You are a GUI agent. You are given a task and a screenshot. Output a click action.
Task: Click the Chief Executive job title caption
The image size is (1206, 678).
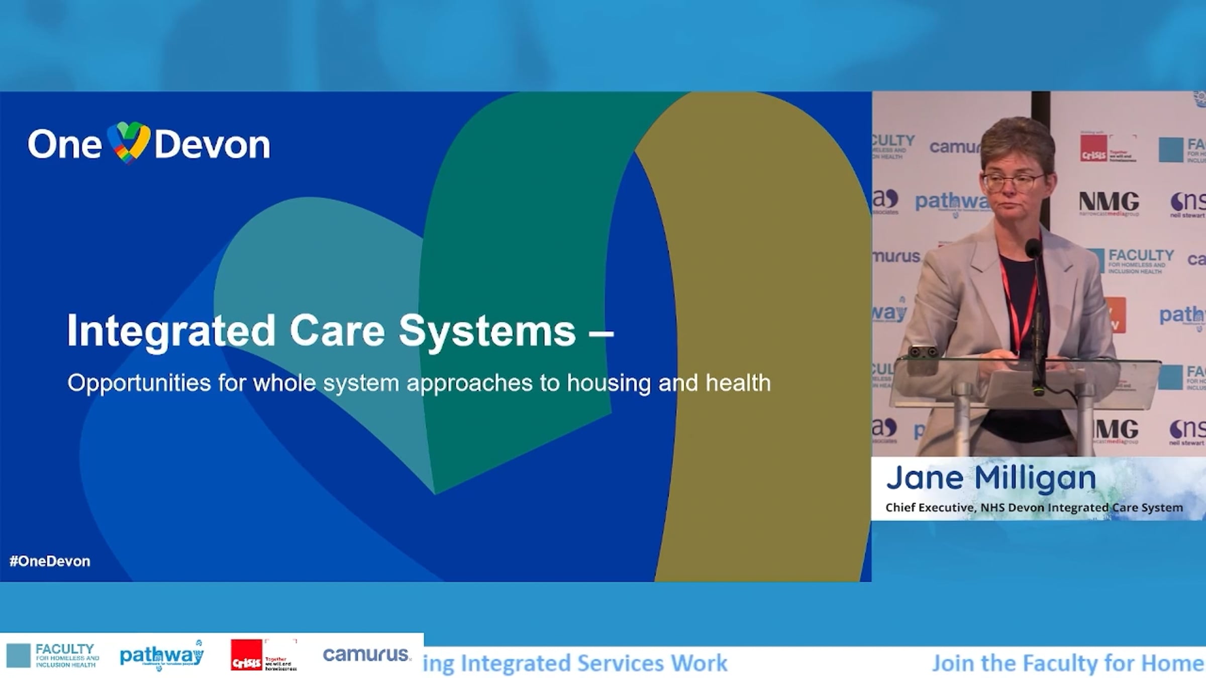1034,508
